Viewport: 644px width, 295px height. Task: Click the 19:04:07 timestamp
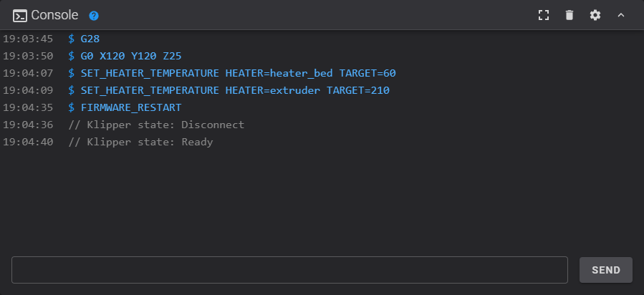(x=28, y=73)
